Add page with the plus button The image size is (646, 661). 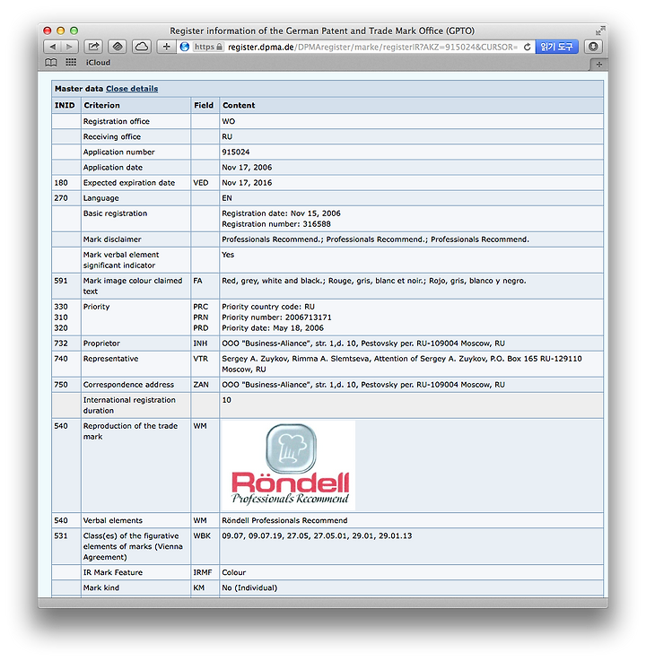[x=167, y=47]
